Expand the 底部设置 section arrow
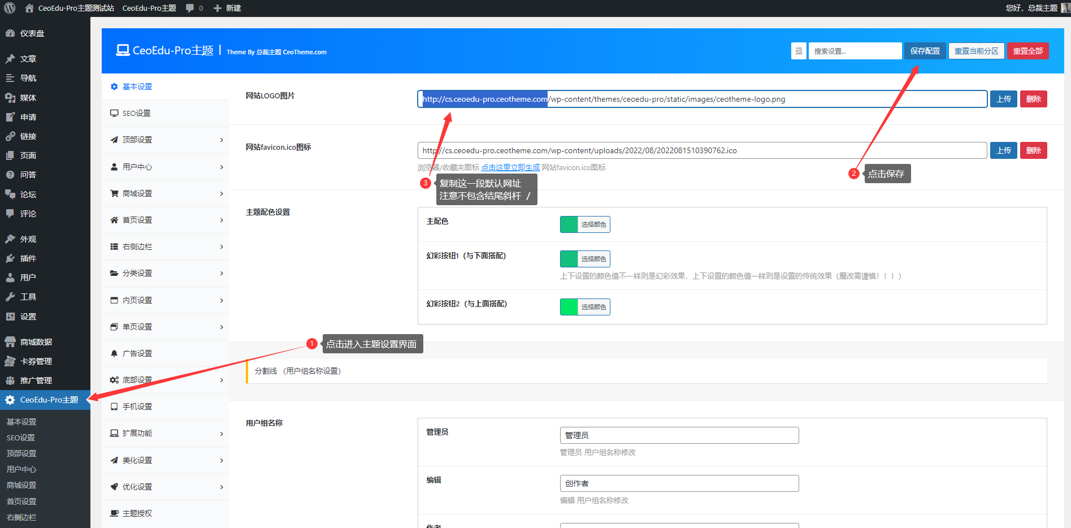Viewport: 1071px width, 528px height. [222, 380]
